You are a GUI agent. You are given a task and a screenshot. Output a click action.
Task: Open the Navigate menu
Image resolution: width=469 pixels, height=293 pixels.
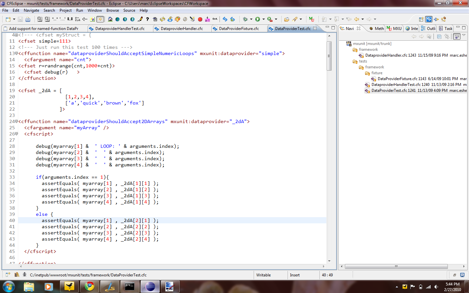pos(31,10)
